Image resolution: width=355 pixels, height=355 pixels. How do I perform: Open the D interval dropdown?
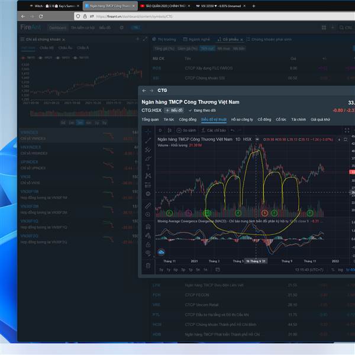[x=160, y=130]
